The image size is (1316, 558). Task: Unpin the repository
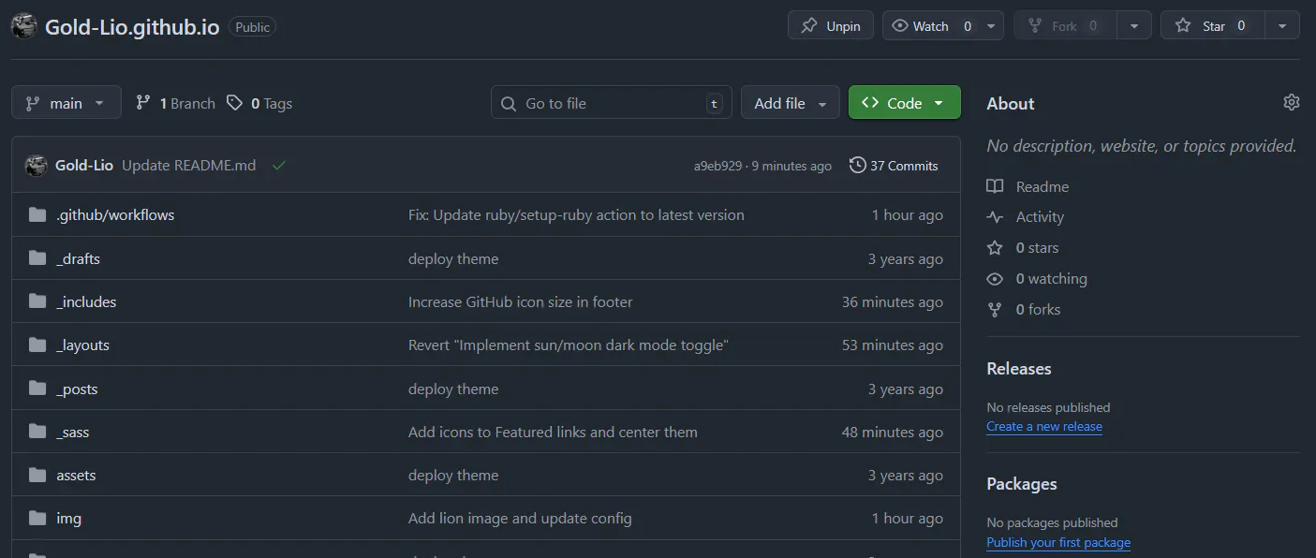click(831, 26)
